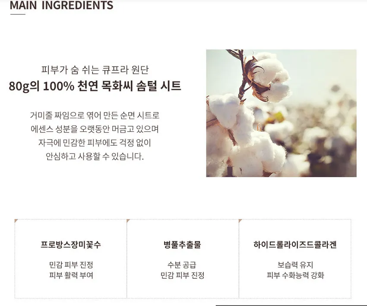
Task: Click the brown corner tab on 하이드롤라이즈드콜라겐 card
Action: point(240,221)
